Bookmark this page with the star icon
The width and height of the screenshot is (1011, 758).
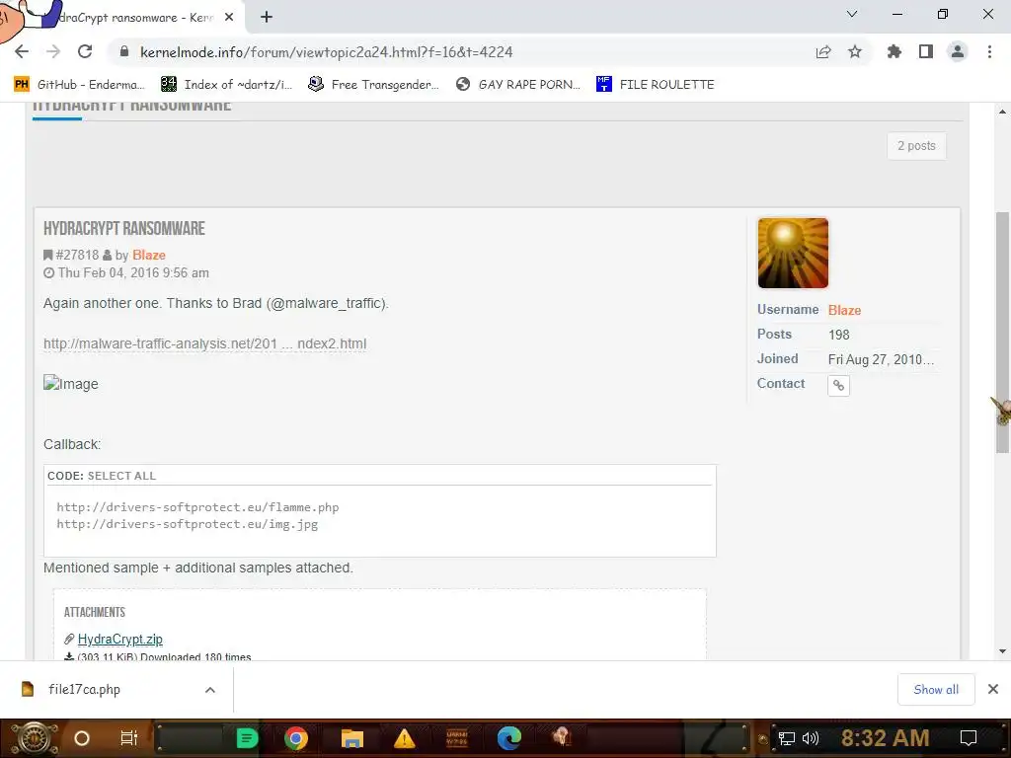[x=855, y=51]
